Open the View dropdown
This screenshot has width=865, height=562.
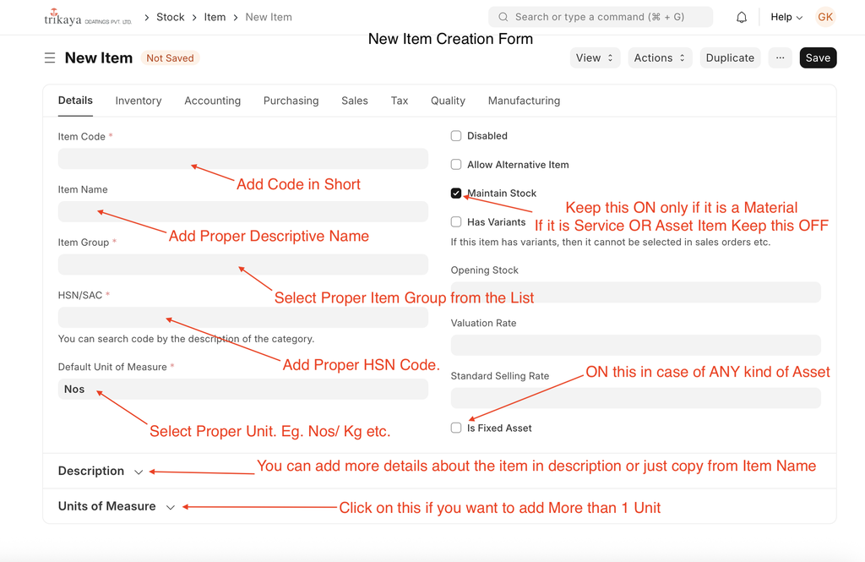[x=595, y=58]
